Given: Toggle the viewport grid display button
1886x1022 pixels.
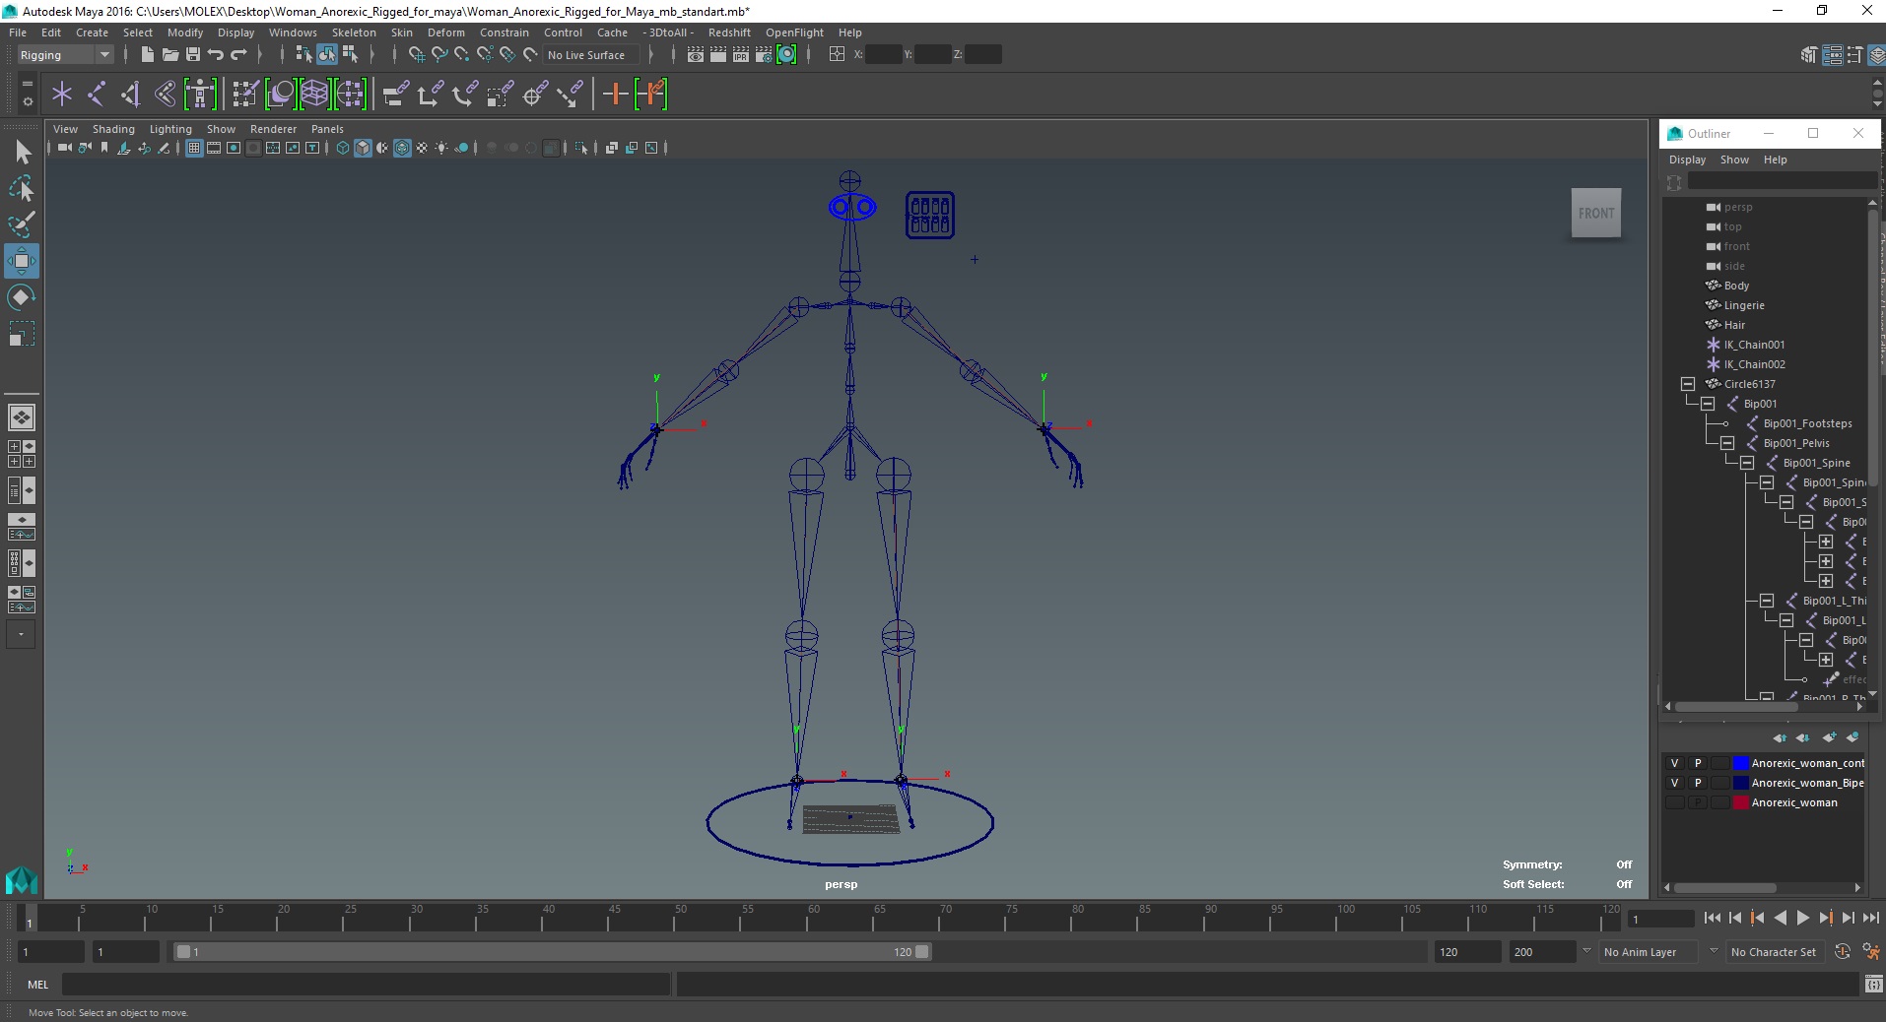Looking at the screenshot, I should coord(194,148).
